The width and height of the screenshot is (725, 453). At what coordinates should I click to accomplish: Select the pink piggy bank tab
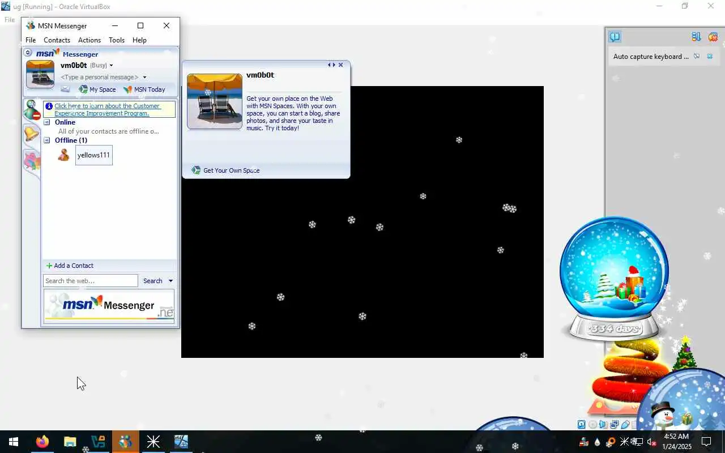tap(32, 161)
